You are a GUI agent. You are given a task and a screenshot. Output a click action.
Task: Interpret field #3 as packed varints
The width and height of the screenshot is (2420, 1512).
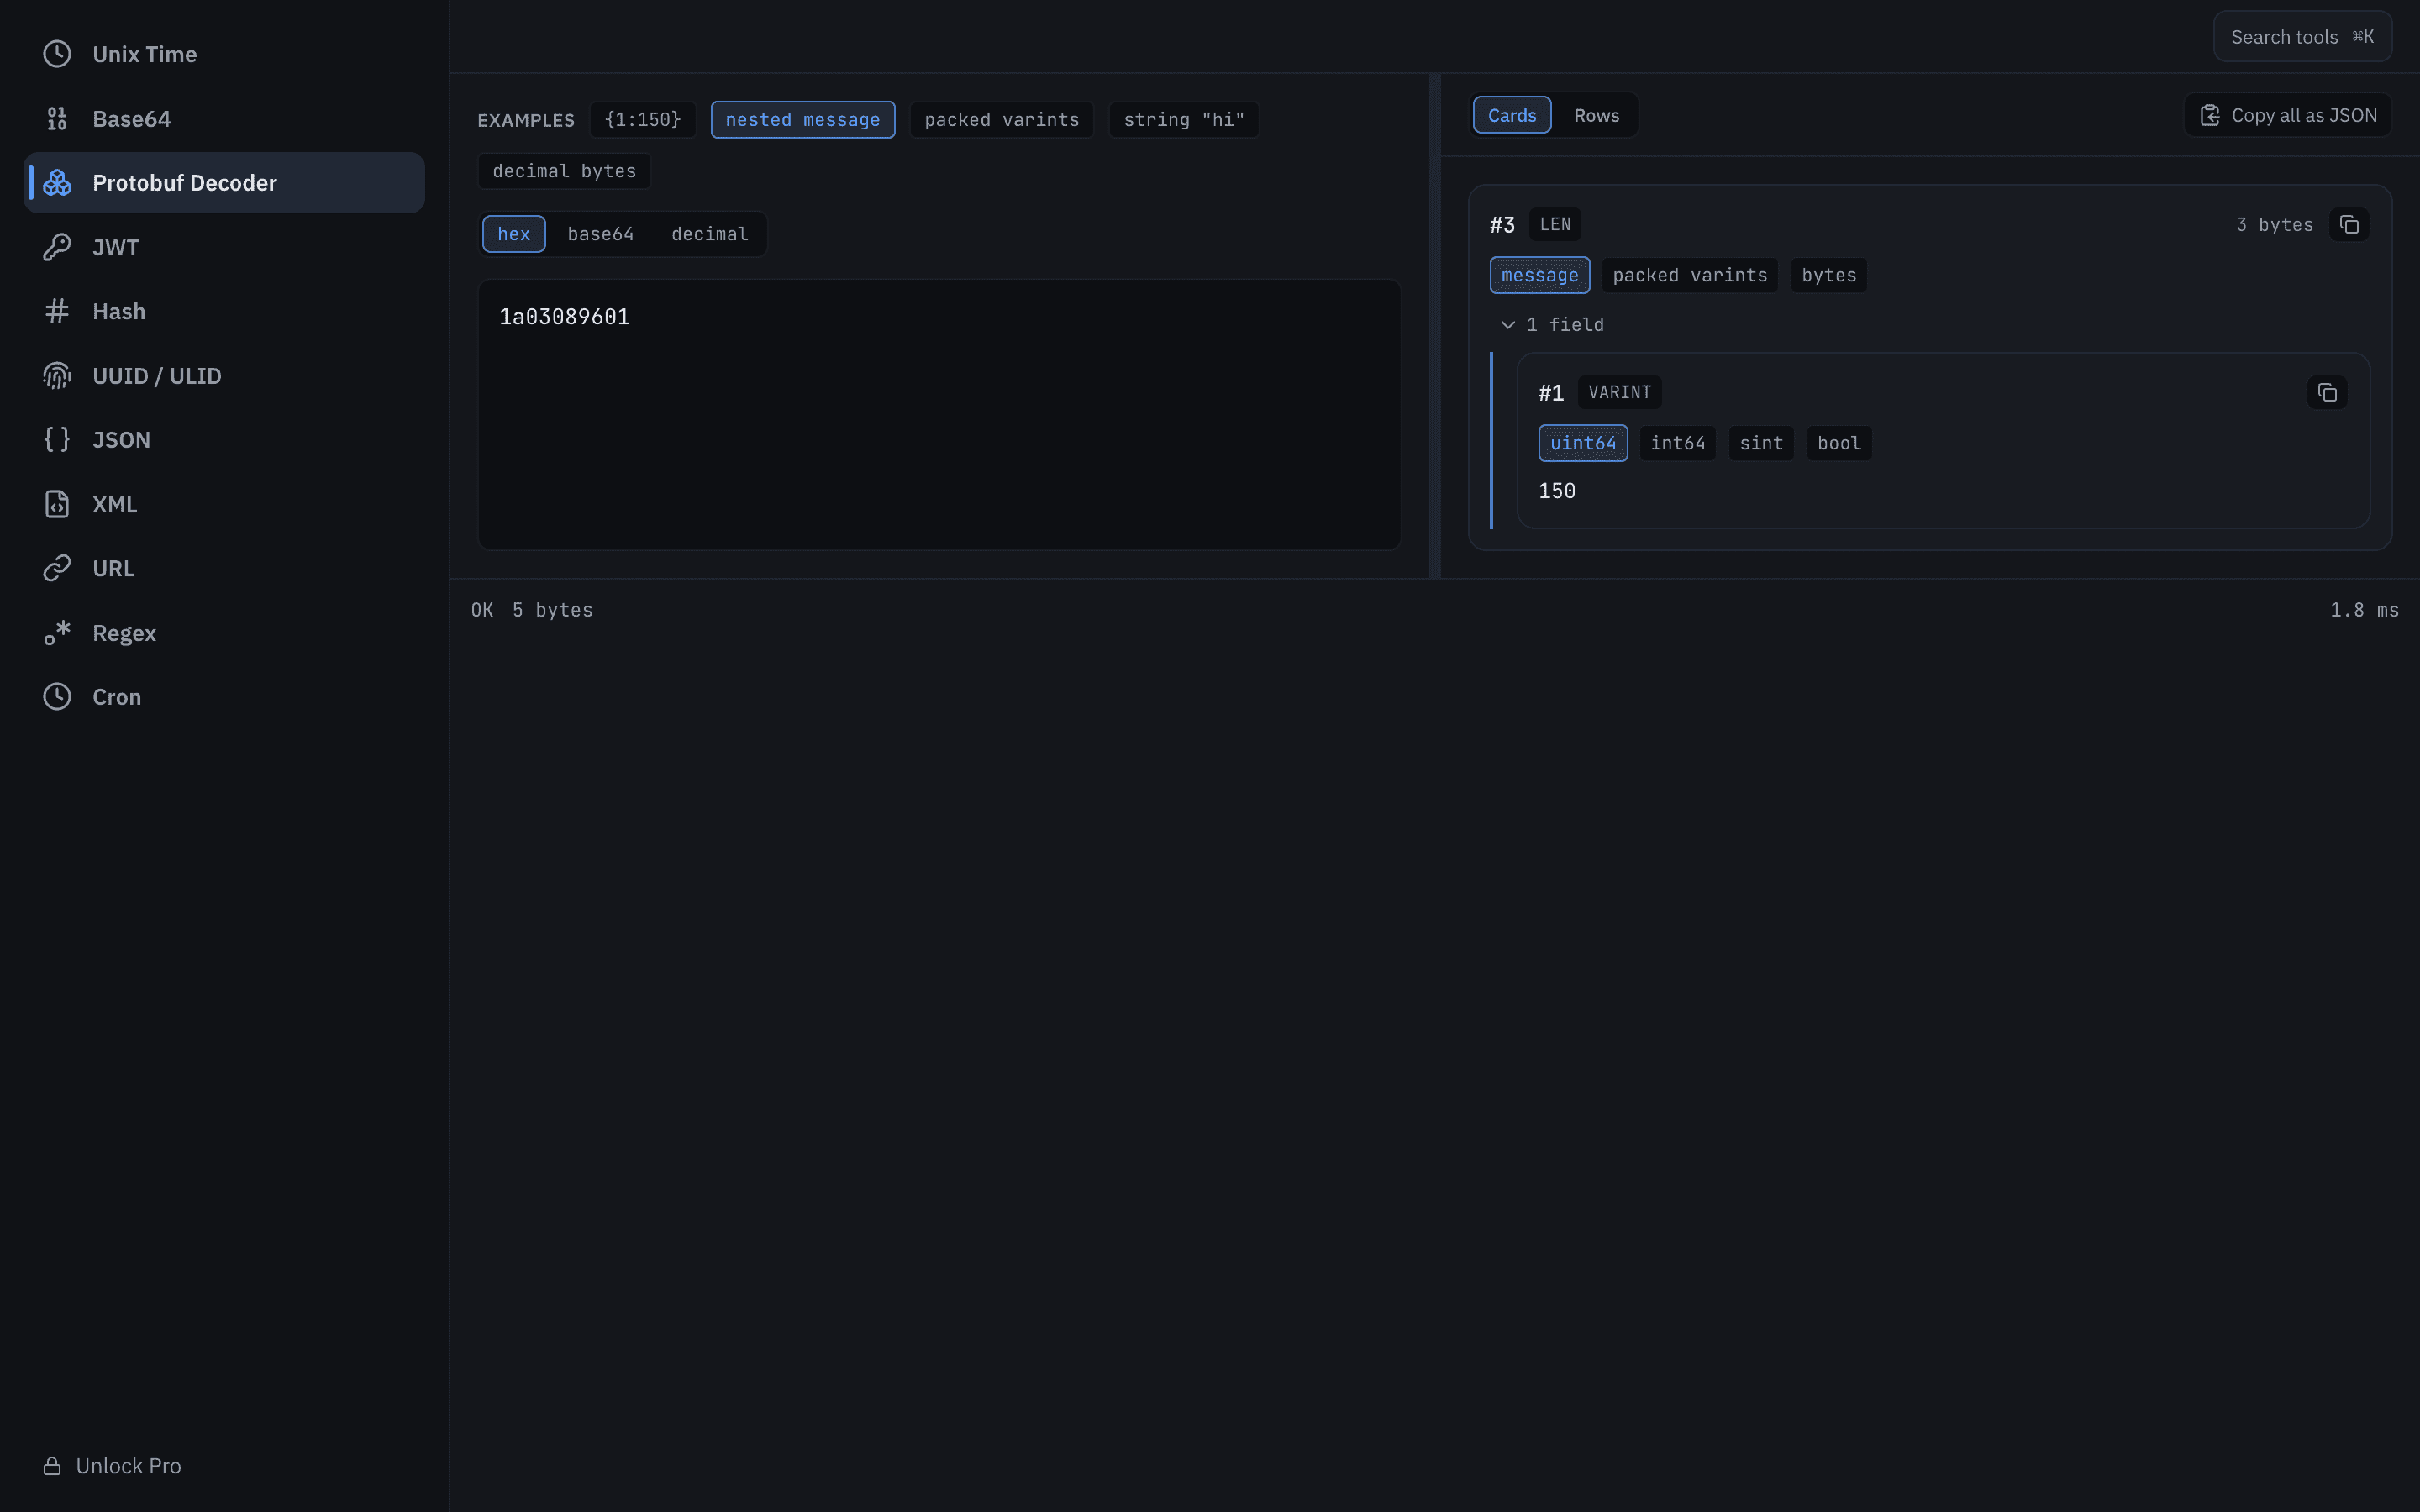pos(1689,275)
